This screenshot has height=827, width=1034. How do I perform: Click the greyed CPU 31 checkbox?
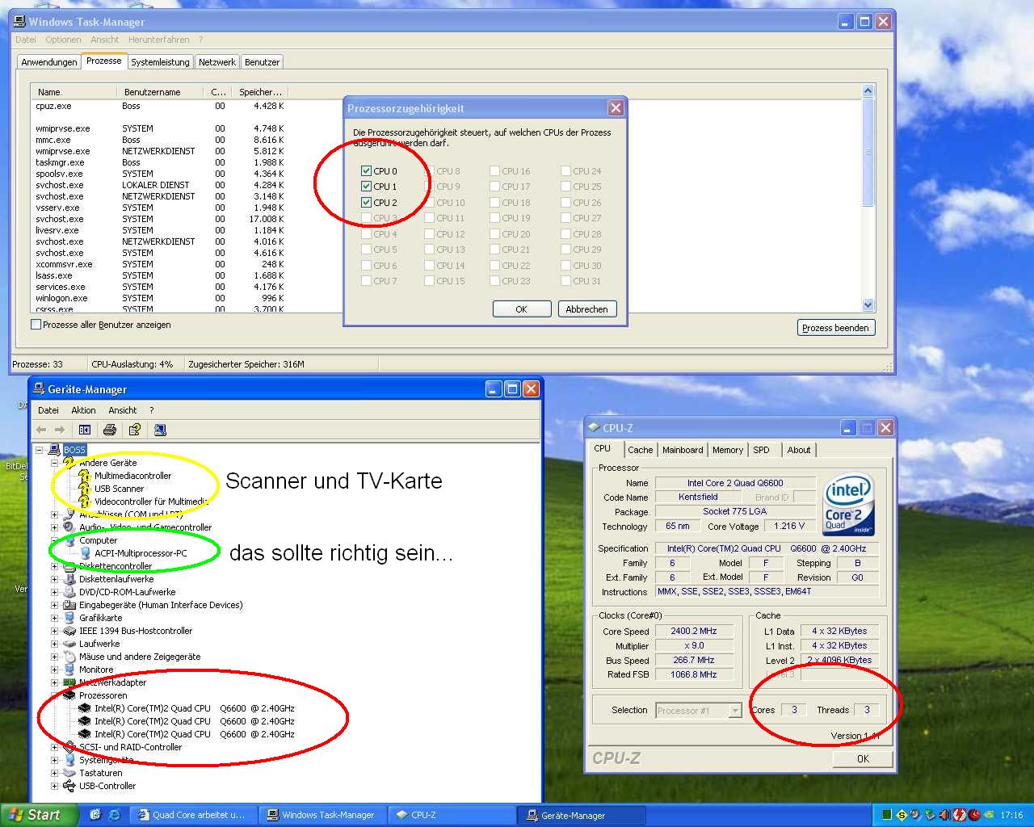565,281
